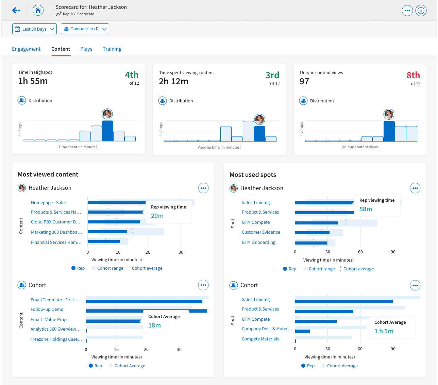Toggle Cohort average legend in Heather's spots chart
Image resolution: width=438 pixels, height=385 pixels.
click(357, 269)
